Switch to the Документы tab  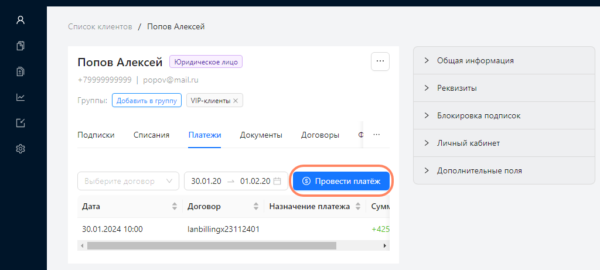coord(261,135)
